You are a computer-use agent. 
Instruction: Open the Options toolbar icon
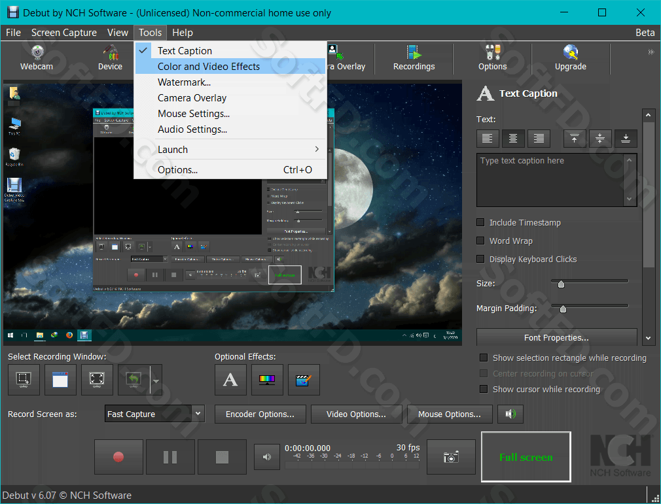tap(492, 58)
